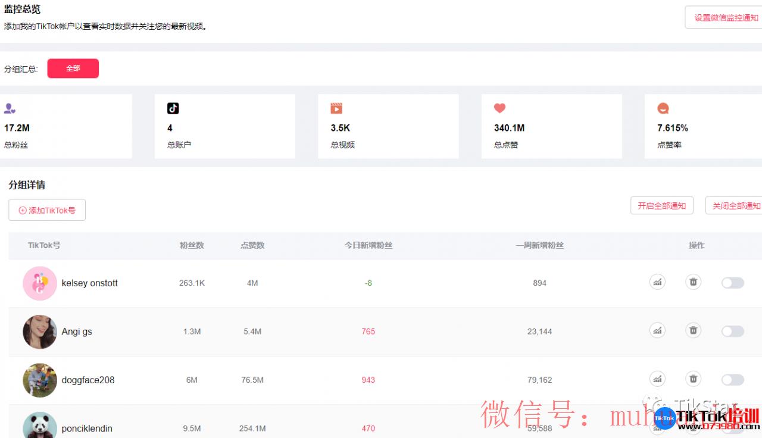Click kelsey onstott's 263.1K follower count
762x438 pixels.
192,283
